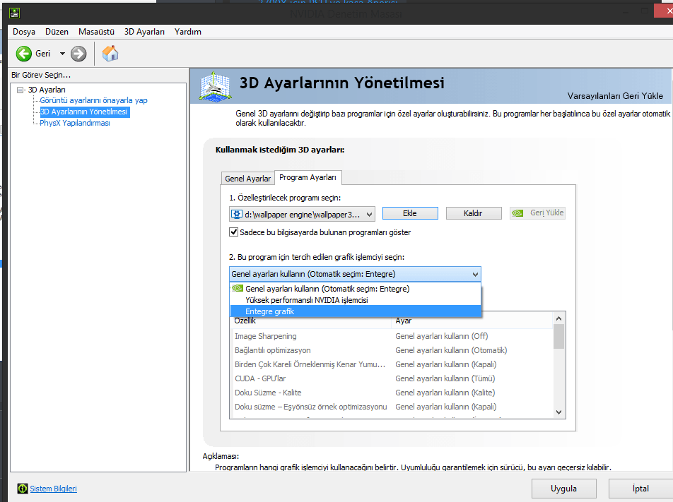Click the NVIDIA logo on Geri Yükle button

(517, 213)
